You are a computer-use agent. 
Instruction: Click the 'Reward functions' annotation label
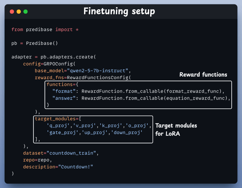[x=203, y=75]
